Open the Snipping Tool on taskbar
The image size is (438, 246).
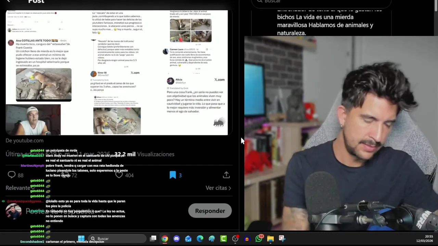tap(282, 238)
